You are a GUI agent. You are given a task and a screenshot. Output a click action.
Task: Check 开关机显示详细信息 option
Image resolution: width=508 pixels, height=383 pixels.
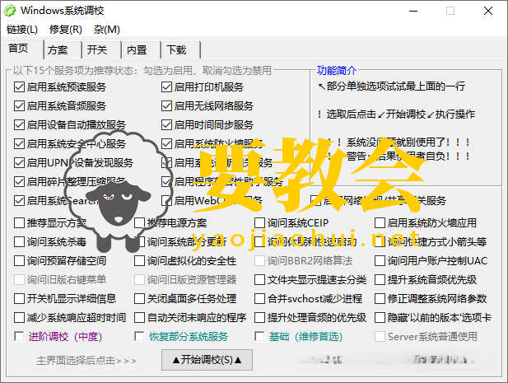point(20,298)
